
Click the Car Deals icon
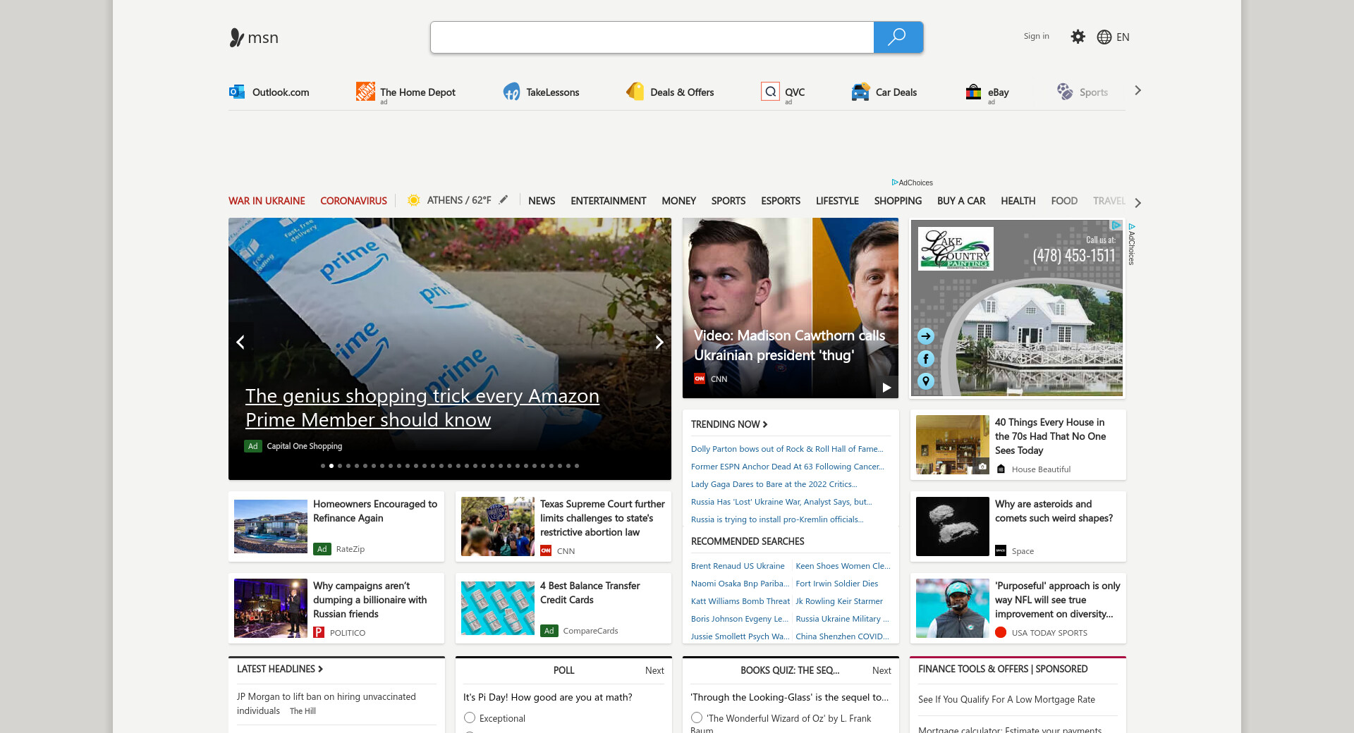tap(860, 92)
